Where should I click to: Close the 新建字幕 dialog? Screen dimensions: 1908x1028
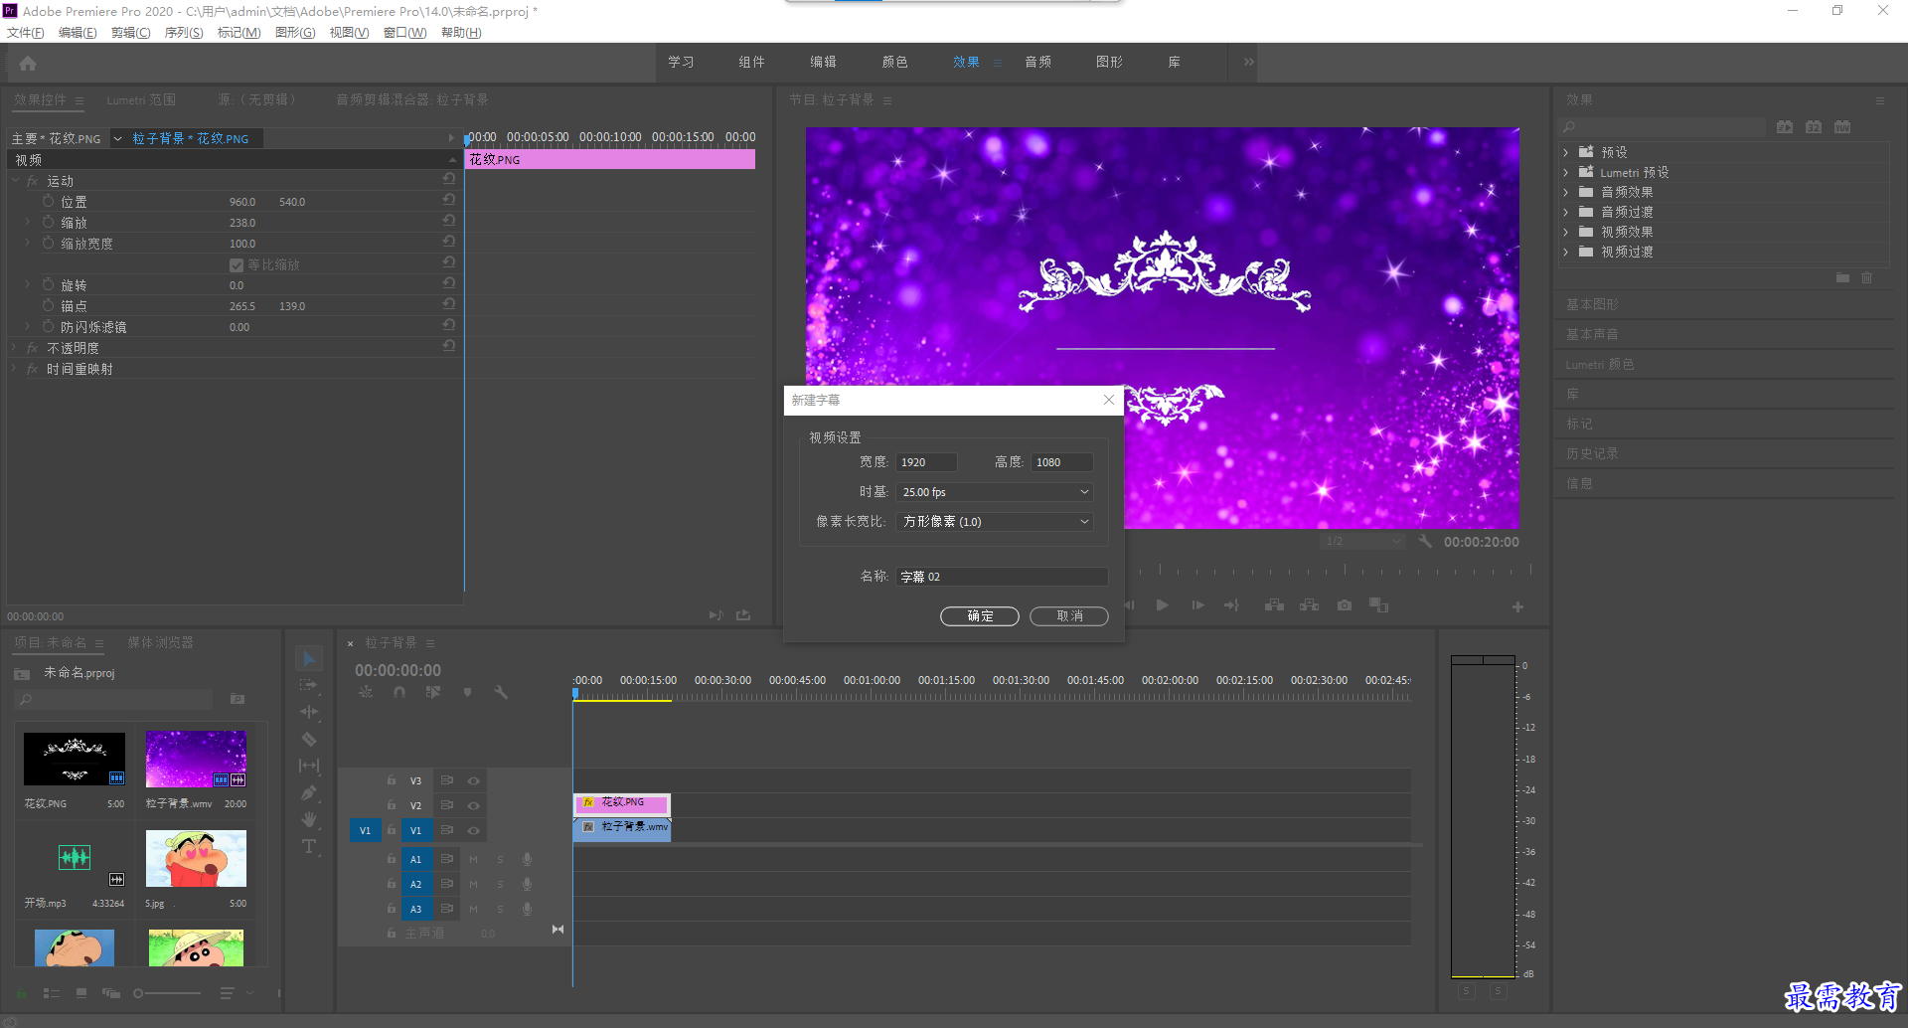pos(1109,400)
